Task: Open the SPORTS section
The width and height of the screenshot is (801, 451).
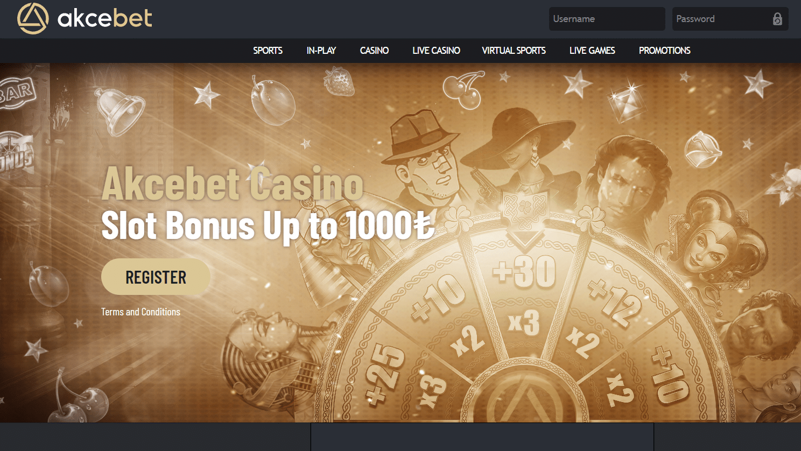Action: click(268, 51)
